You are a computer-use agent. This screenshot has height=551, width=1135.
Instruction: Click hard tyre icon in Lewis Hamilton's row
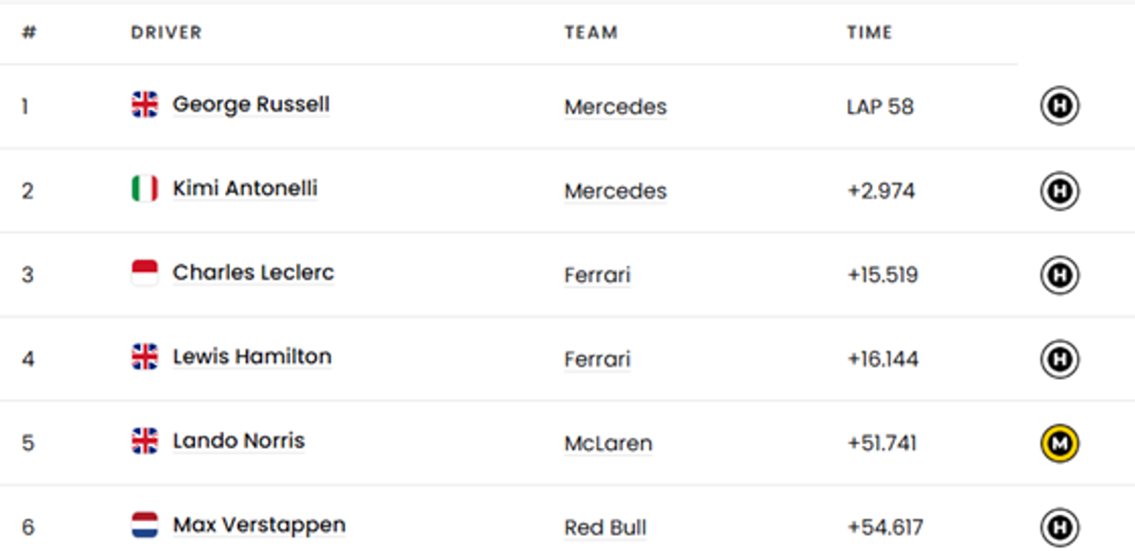pos(1059,359)
